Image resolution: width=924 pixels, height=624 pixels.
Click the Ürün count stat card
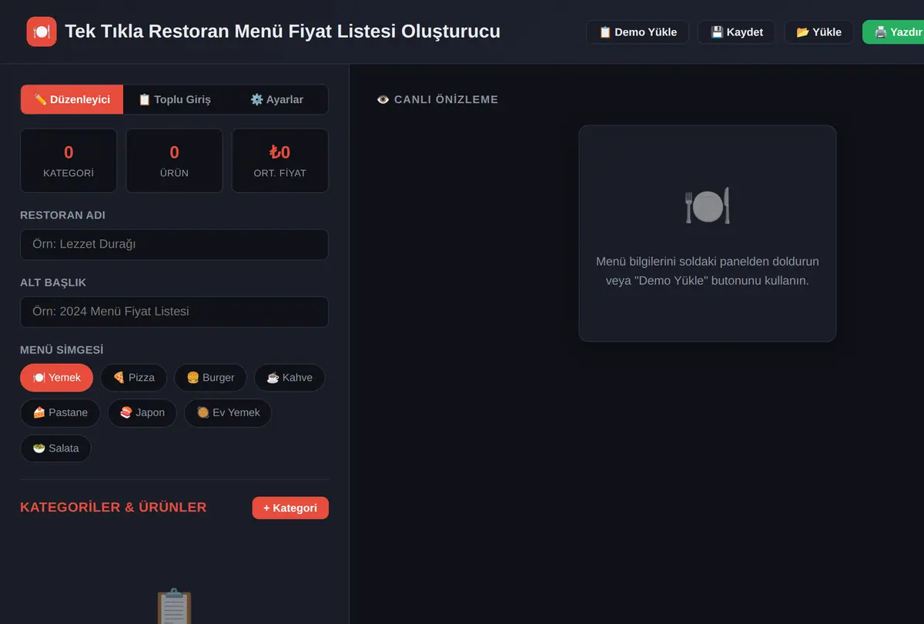174,160
